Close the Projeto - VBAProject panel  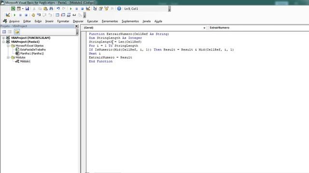click(76, 26)
